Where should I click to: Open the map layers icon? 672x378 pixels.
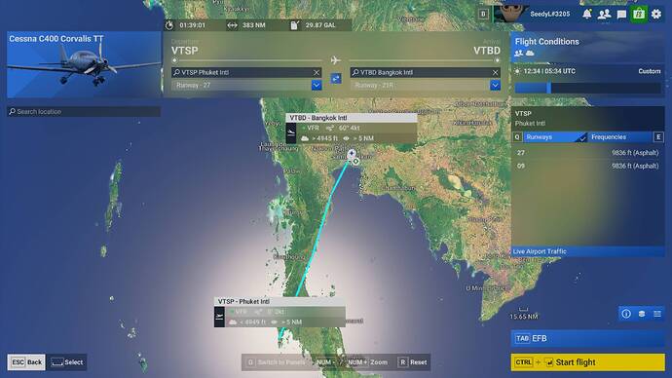(642, 314)
